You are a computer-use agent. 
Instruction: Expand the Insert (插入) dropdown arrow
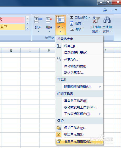pos(38,32)
